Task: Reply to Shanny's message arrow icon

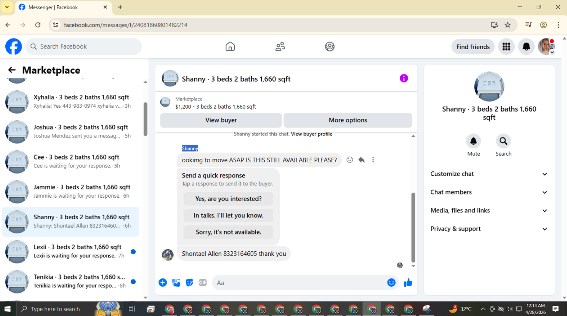Action: pyautogui.click(x=361, y=160)
